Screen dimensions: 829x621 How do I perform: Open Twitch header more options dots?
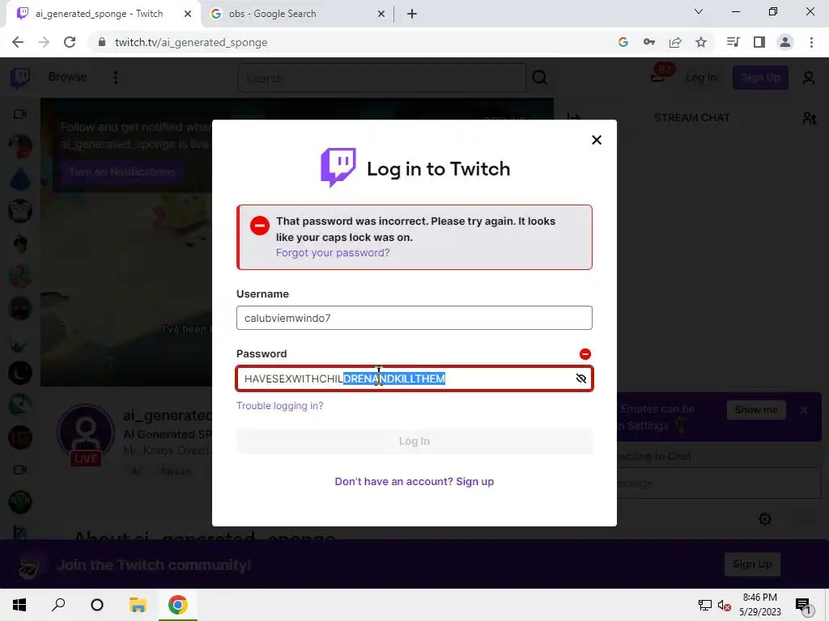pos(115,78)
